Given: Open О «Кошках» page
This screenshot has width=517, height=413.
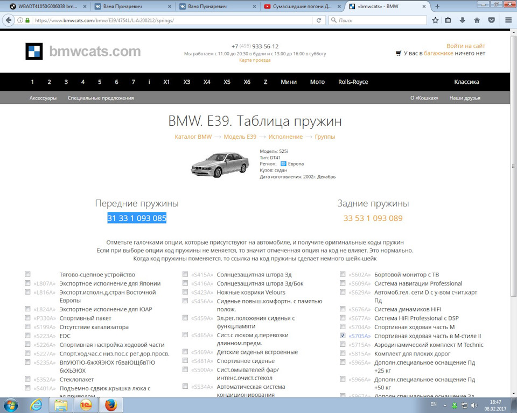Looking at the screenshot, I should tap(424, 98).
